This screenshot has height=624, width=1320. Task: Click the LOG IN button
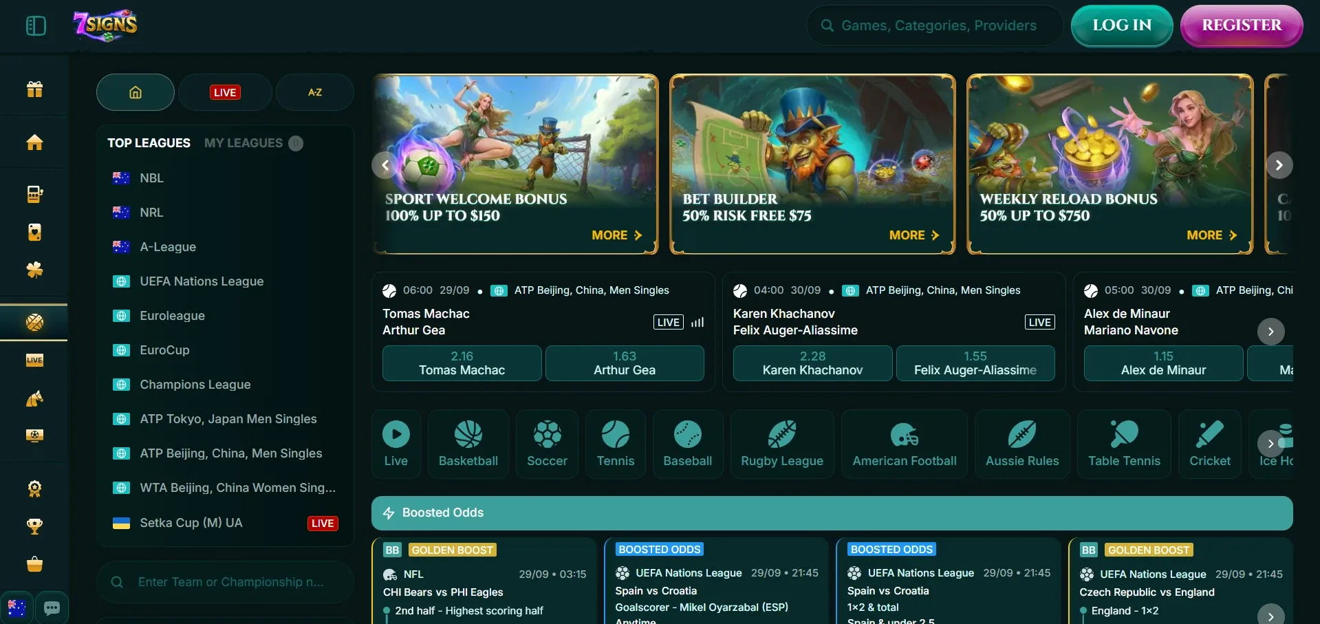click(x=1122, y=25)
